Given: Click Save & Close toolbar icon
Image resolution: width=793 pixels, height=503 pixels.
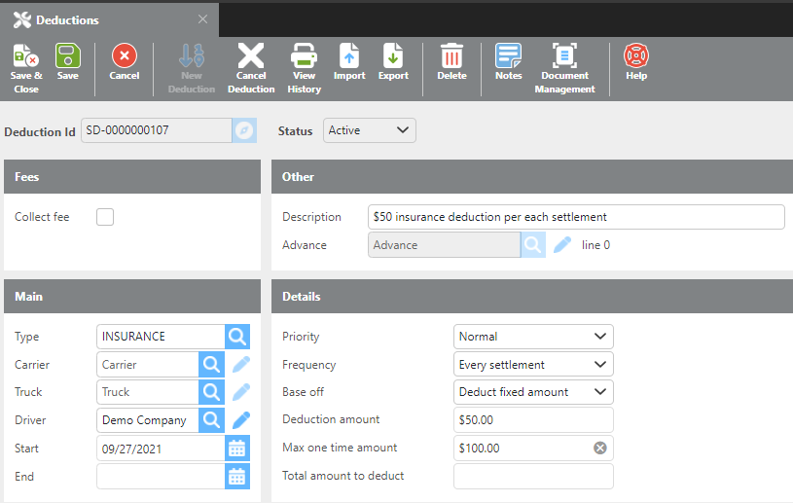Looking at the screenshot, I should (26, 57).
